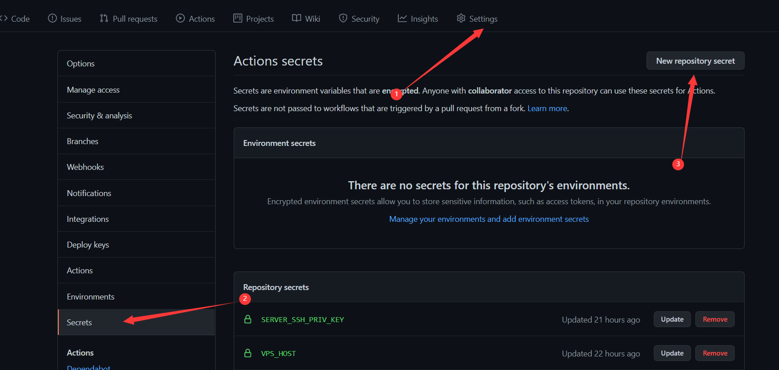Open the top Actions tab
This screenshot has width=779, height=370.
click(x=195, y=19)
